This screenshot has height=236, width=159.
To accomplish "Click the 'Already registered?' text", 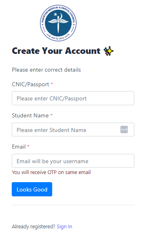I will pyautogui.click(x=34, y=227).
